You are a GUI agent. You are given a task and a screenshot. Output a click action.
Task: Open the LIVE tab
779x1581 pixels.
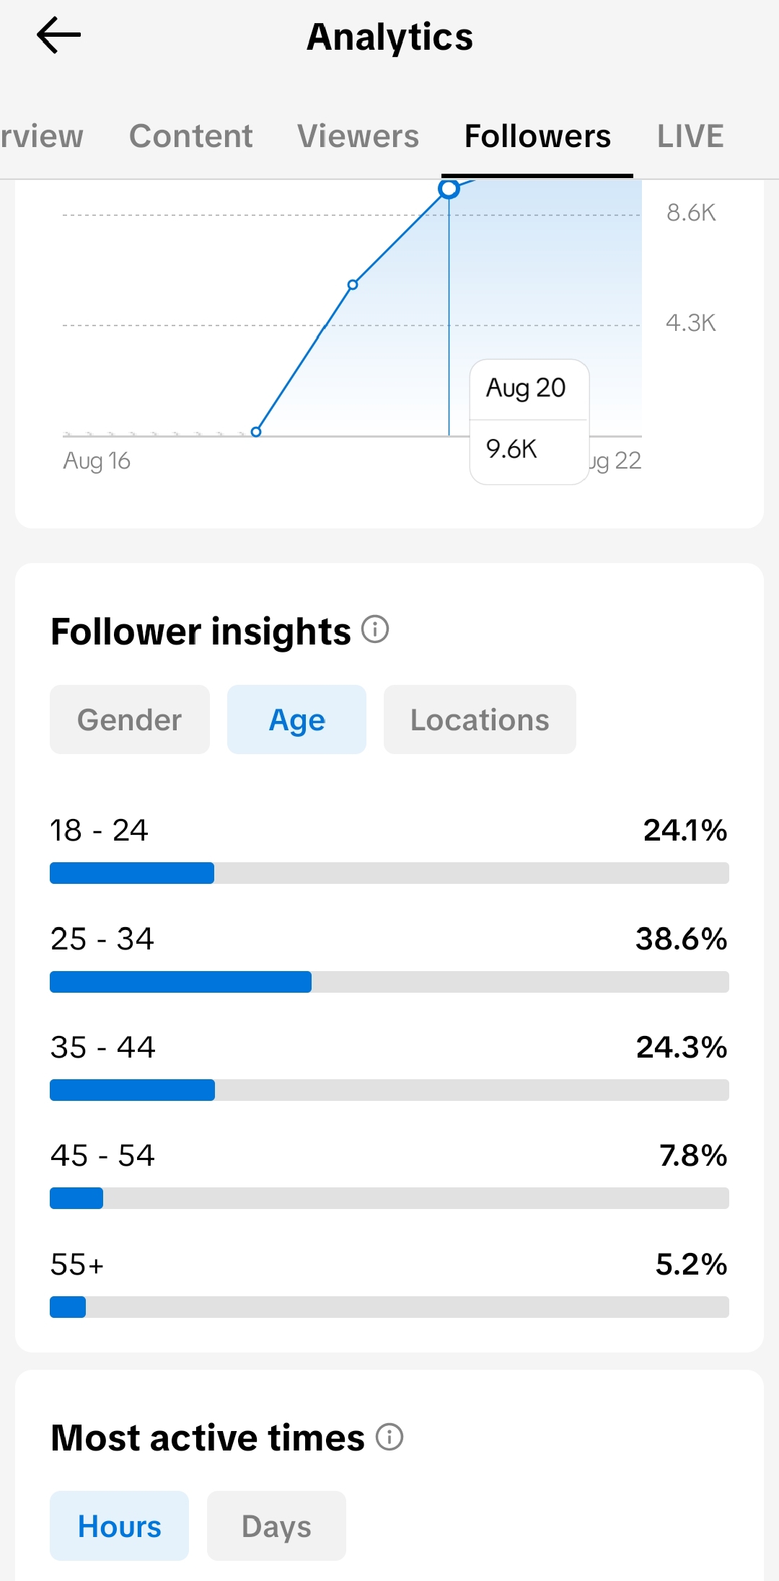pos(690,136)
